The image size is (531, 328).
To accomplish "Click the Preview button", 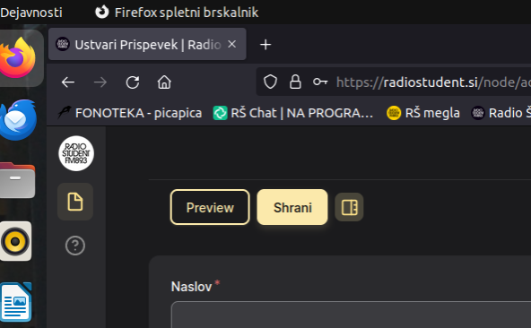I will (x=210, y=207).
